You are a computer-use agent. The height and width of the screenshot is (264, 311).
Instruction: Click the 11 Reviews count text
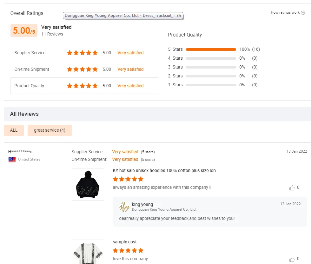click(x=52, y=34)
